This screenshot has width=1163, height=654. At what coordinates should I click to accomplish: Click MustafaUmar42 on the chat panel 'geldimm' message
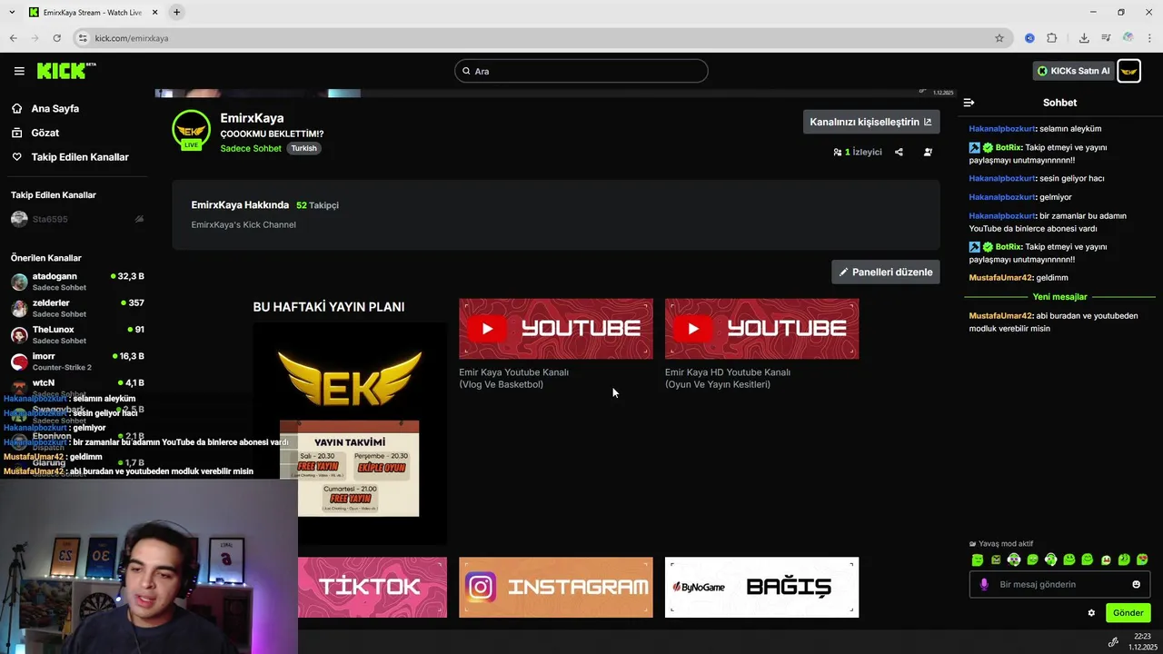(1000, 278)
